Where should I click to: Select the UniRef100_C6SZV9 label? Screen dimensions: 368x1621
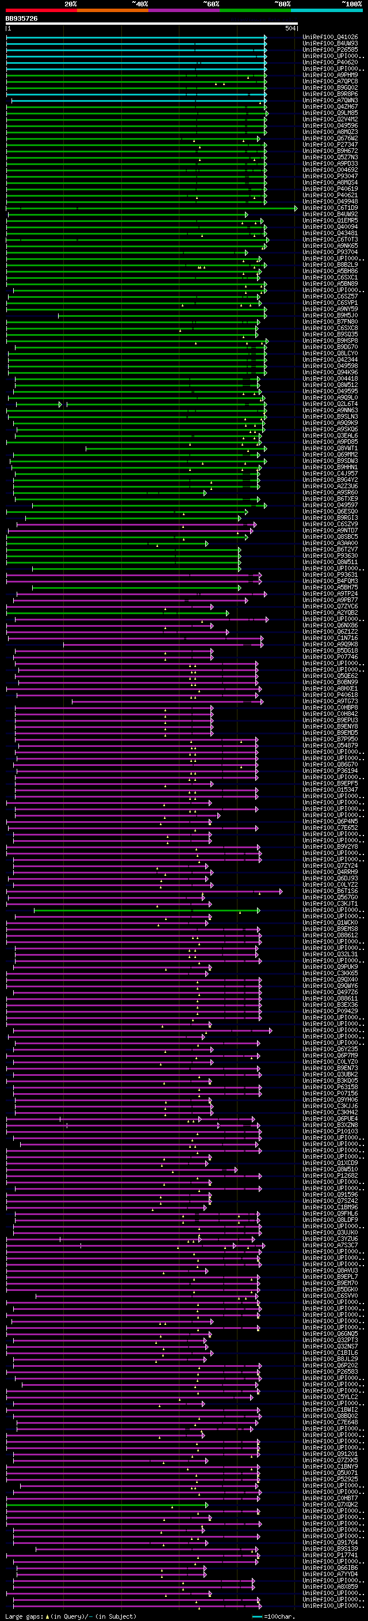coord(330,524)
